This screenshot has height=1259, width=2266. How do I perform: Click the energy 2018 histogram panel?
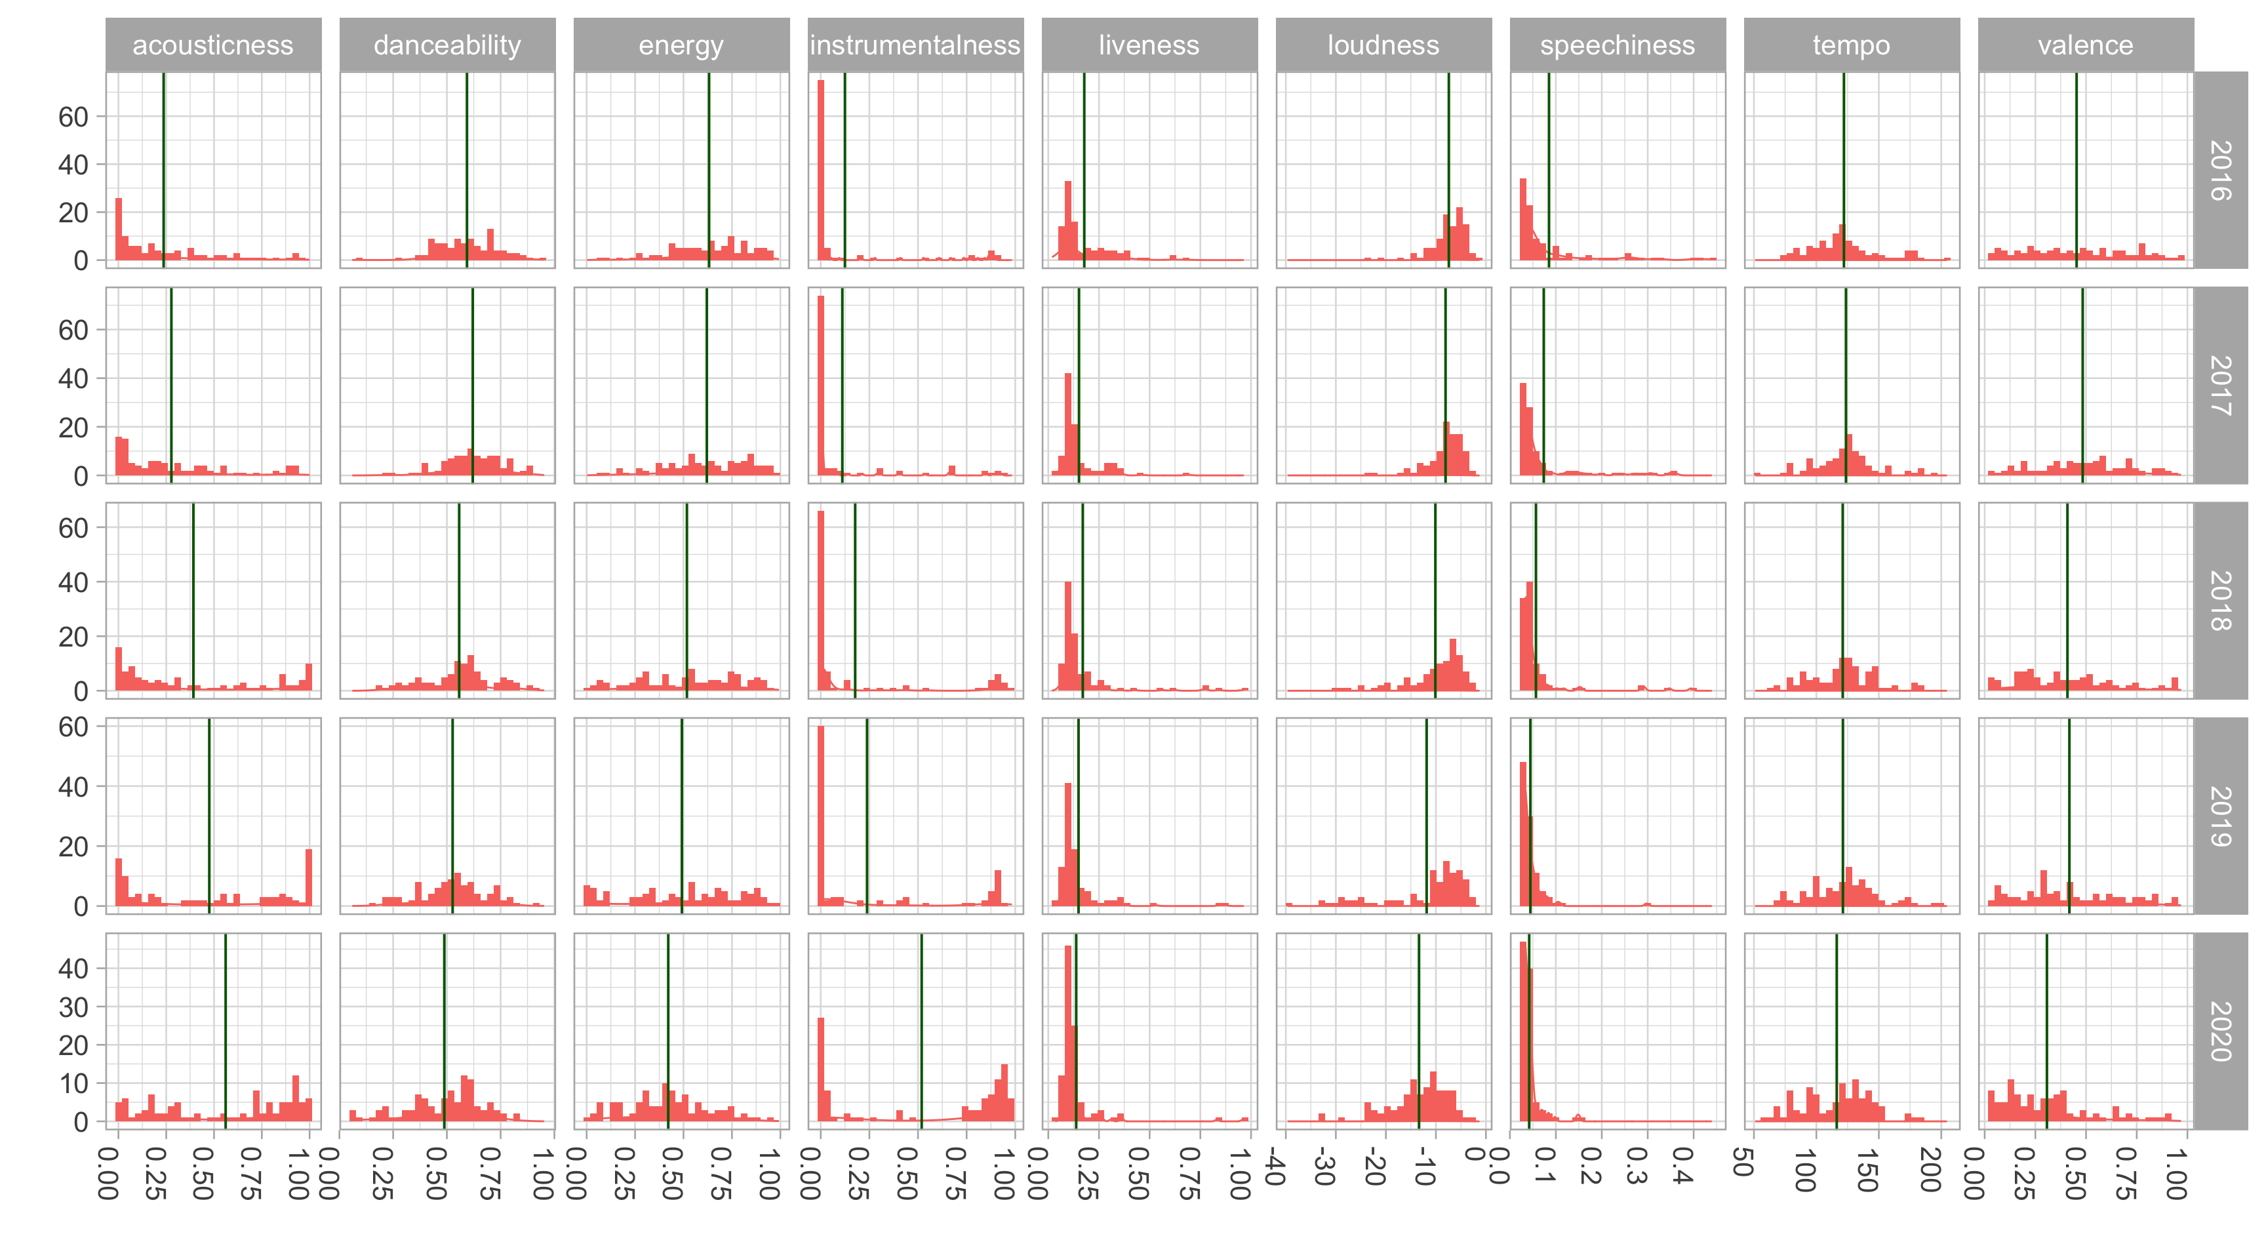pyautogui.click(x=682, y=601)
